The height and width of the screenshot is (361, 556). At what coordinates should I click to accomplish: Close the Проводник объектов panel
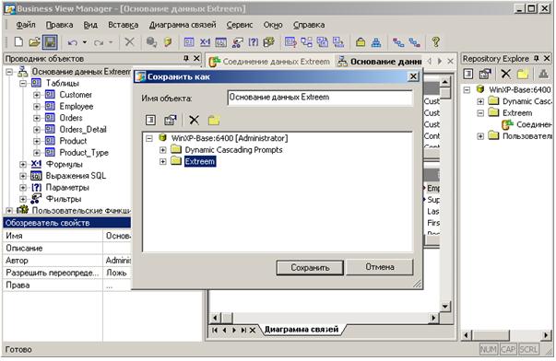[196, 58]
